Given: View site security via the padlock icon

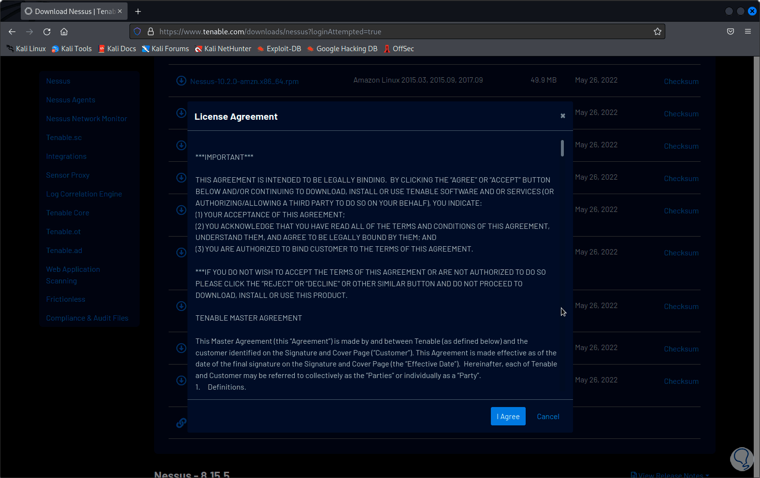Looking at the screenshot, I should click(x=151, y=31).
